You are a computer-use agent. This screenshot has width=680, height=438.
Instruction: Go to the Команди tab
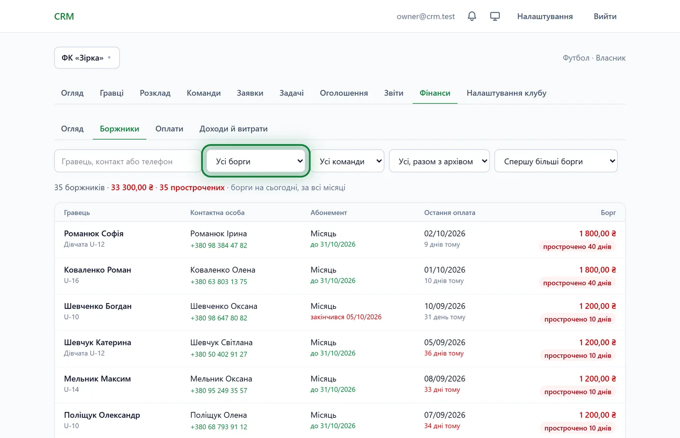(x=204, y=93)
